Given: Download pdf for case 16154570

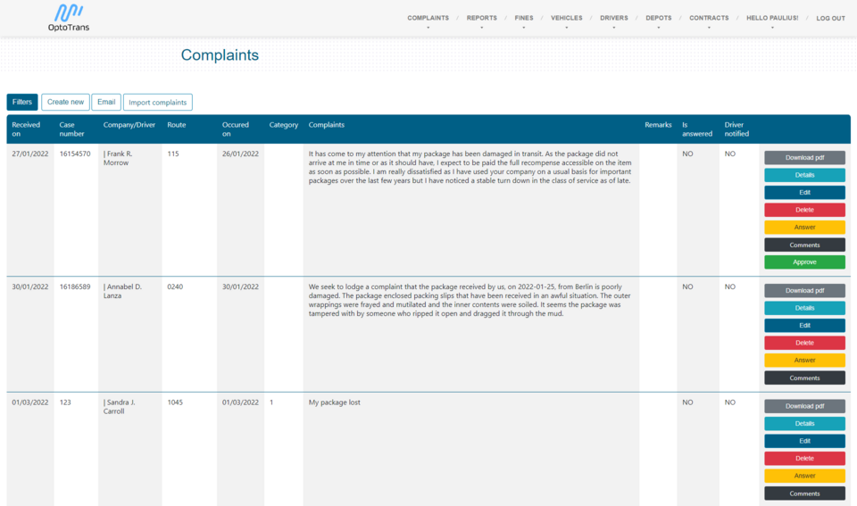Looking at the screenshot, I should coord(804,158).
